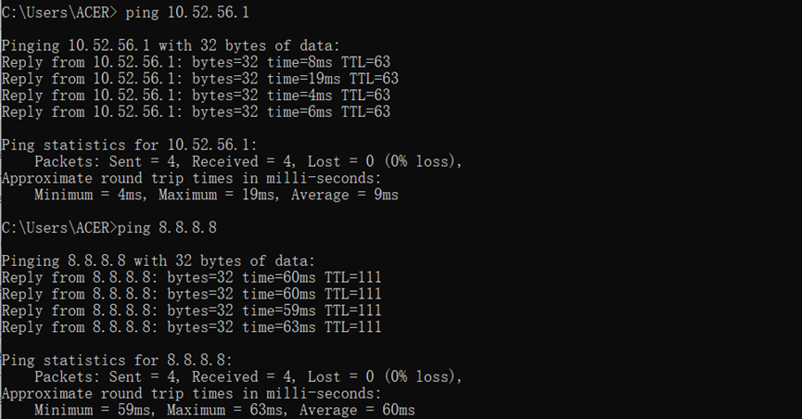
Task: Select the reply line showing time=63ms
Action: [191, 327]
